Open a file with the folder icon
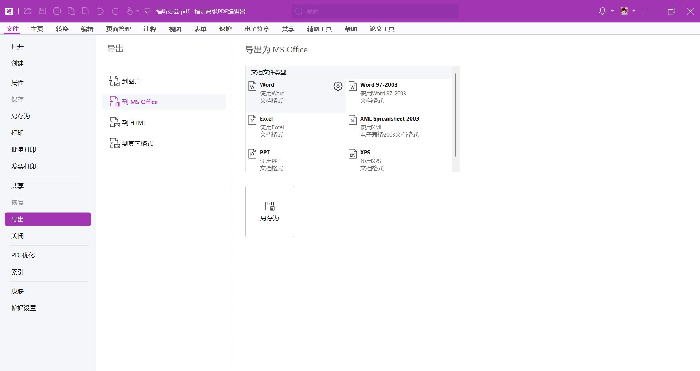The height and width of the screenshot is (371, 700). pos(28,11)
